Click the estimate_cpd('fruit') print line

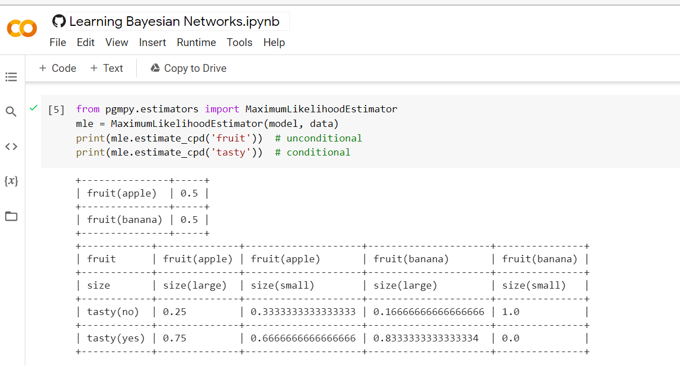(169, 138)
